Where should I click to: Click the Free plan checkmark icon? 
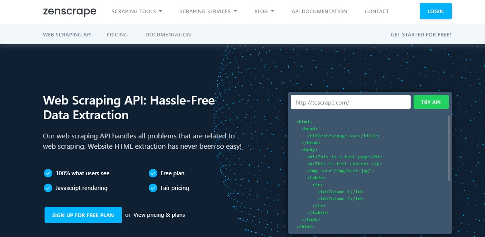[153, 173]
